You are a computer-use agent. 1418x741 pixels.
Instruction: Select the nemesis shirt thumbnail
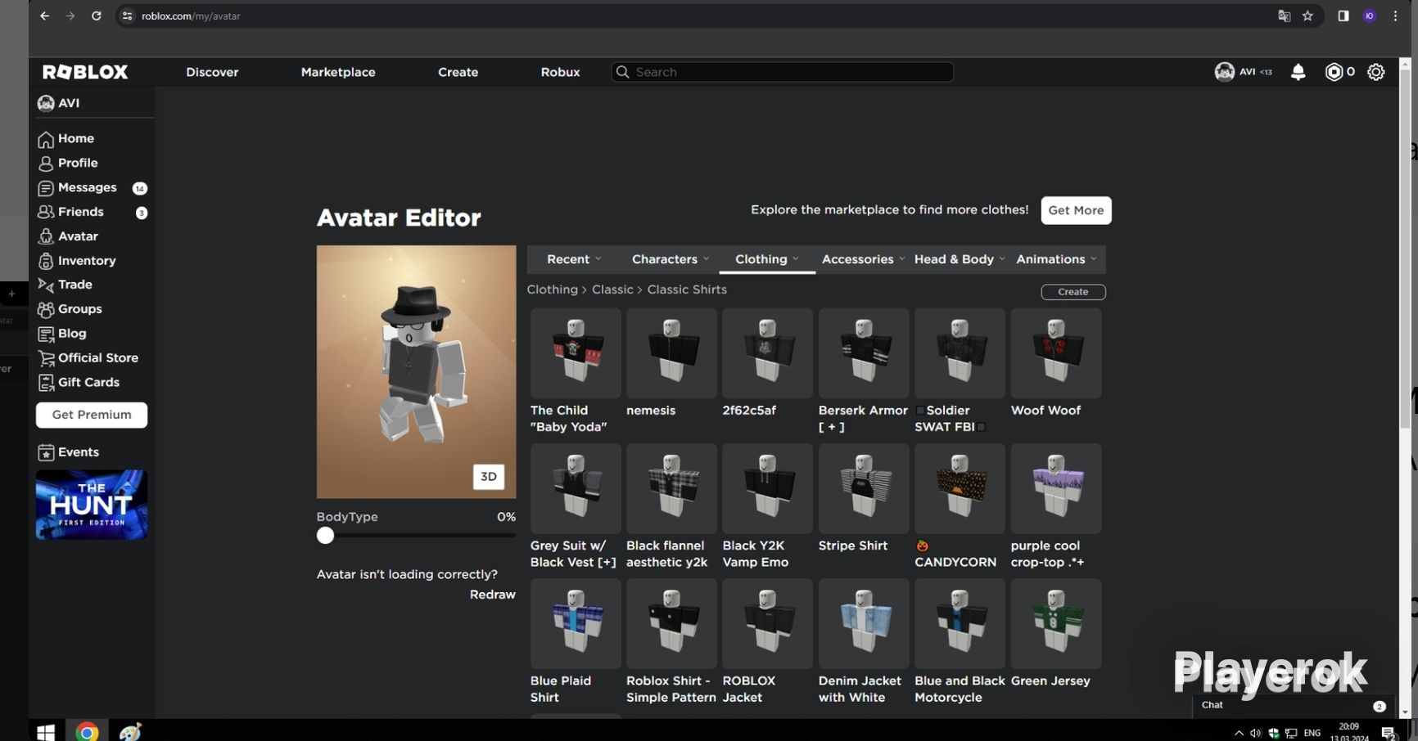[x=671, y=353]
